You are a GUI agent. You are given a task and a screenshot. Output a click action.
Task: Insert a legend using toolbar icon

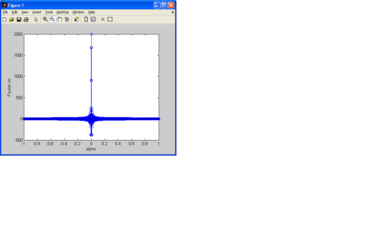click(x=93, y=19)
